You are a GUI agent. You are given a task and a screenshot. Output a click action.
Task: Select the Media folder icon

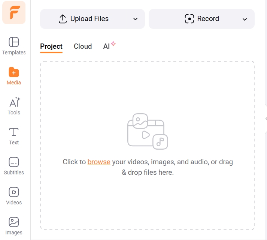pos(14,72)
